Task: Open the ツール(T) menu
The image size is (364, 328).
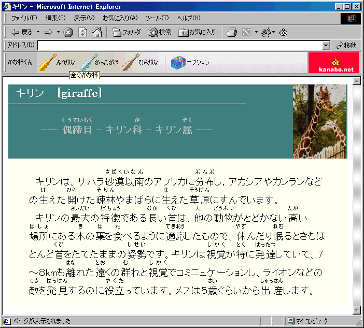Action: 157,18
